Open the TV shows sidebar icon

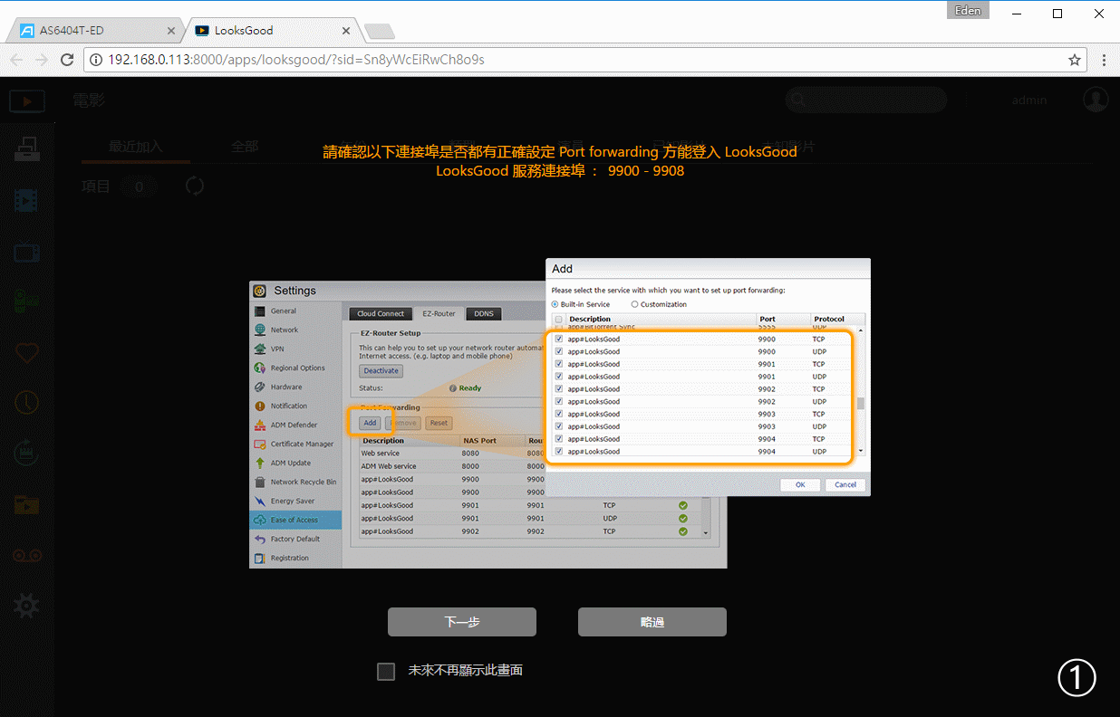click(27, 252)
